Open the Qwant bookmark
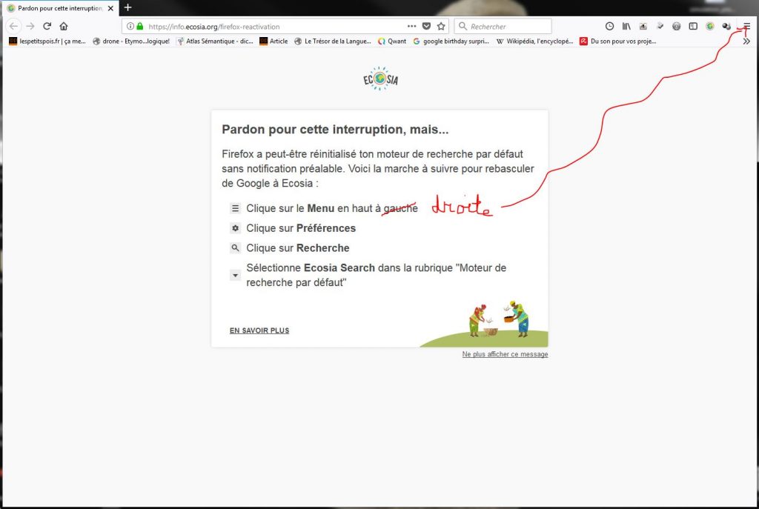The width and height of the screenshot is (759, 509). click(392, 41)
